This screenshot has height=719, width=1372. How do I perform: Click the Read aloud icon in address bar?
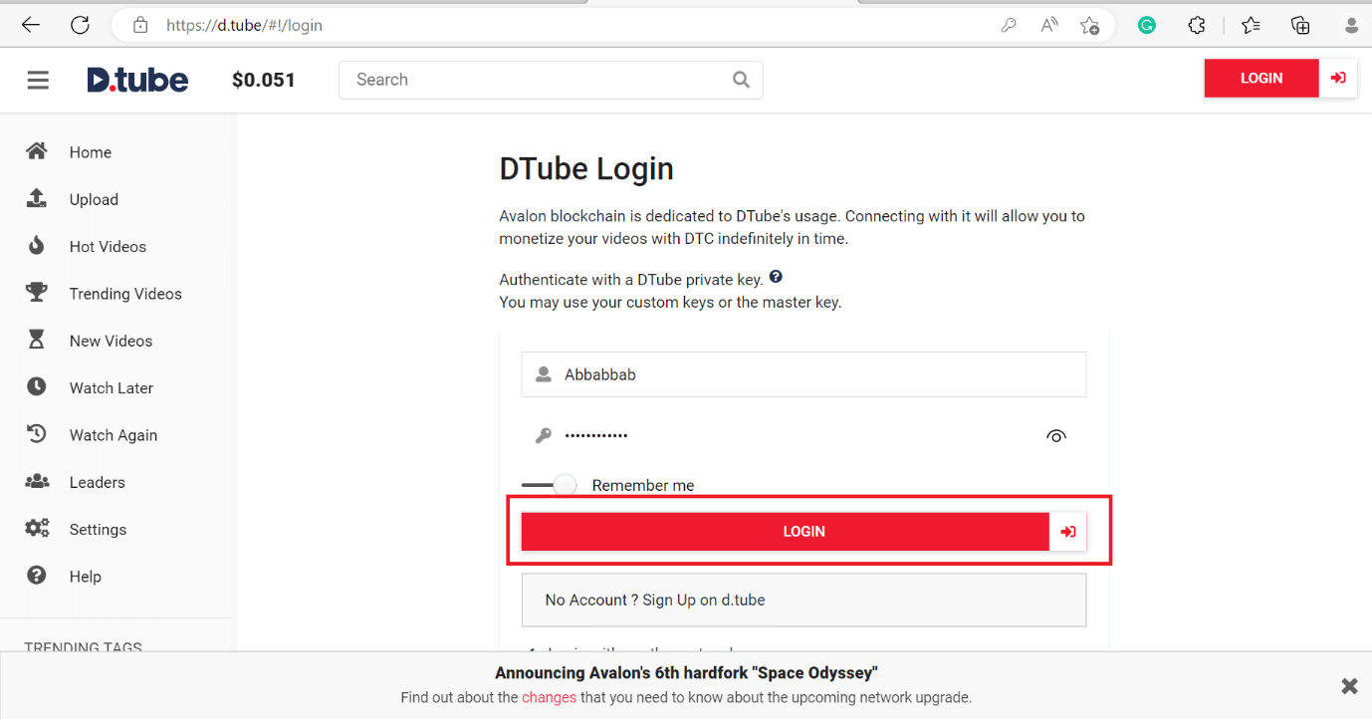point(1049,25)
